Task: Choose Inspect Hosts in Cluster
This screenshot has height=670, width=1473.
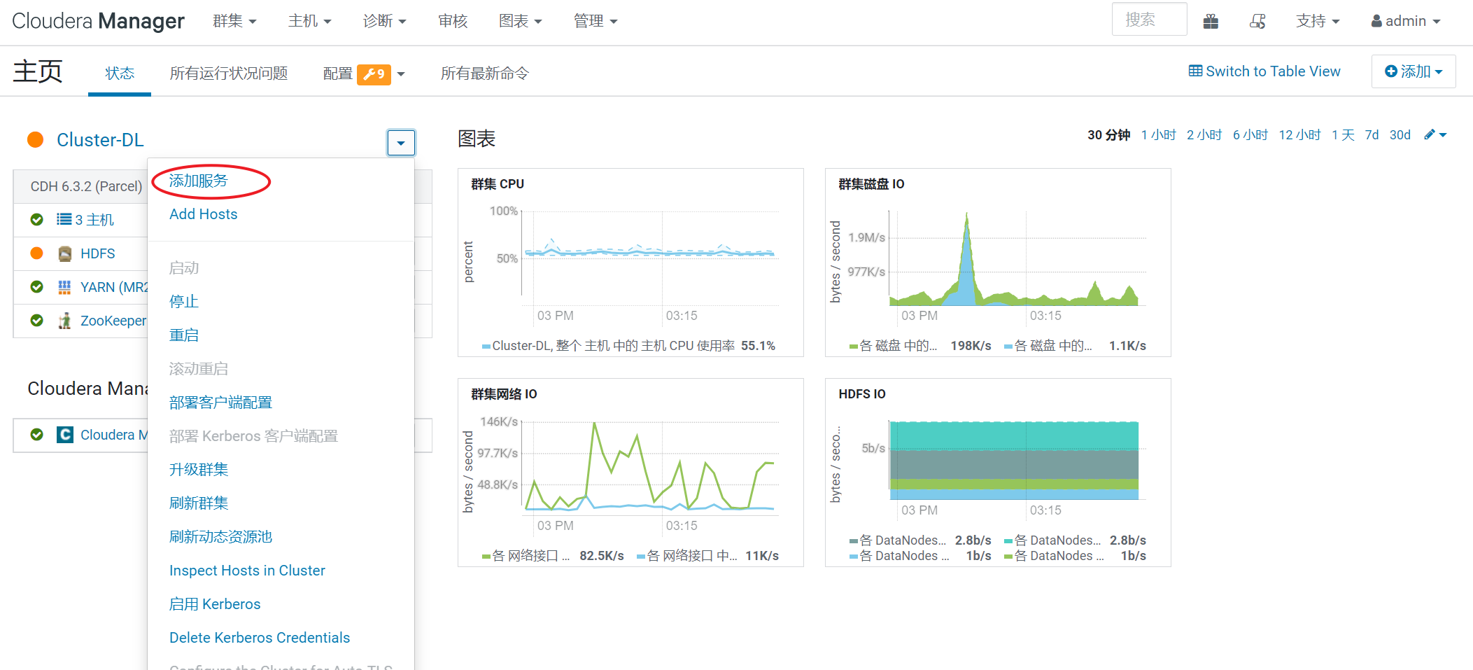Action: pyautogui.click(x=247, y=570)
